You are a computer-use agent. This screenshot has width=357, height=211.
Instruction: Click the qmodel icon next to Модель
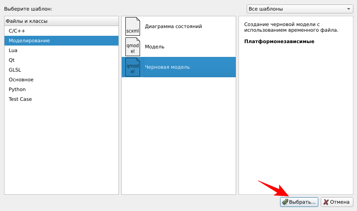(x=132, y=47)
